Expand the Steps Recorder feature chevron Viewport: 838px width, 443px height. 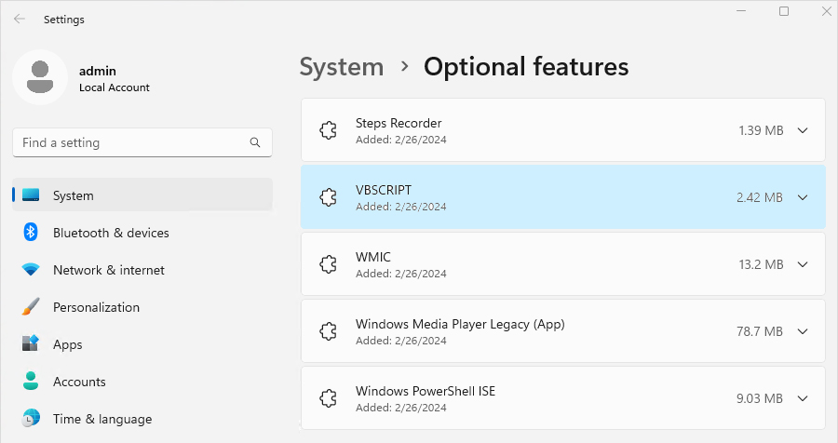pos(803,130)
